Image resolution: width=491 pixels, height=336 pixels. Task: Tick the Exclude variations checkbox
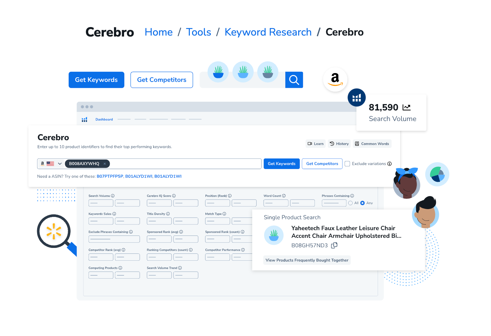click(x=347, y=164)
